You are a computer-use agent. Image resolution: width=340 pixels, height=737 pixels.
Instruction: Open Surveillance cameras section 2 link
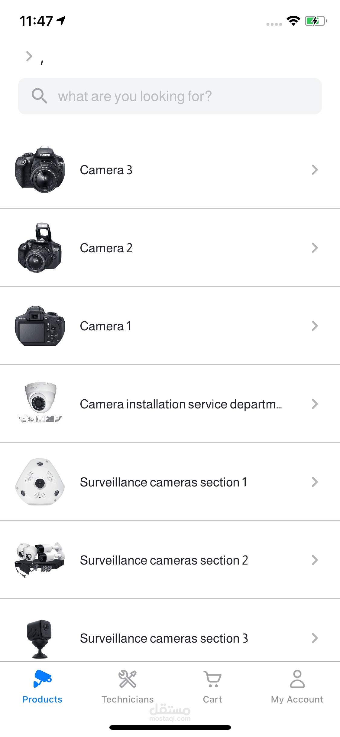point(164,560)
